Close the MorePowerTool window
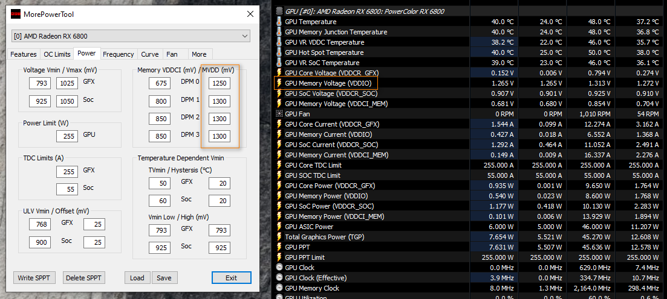 pos(250,14)
